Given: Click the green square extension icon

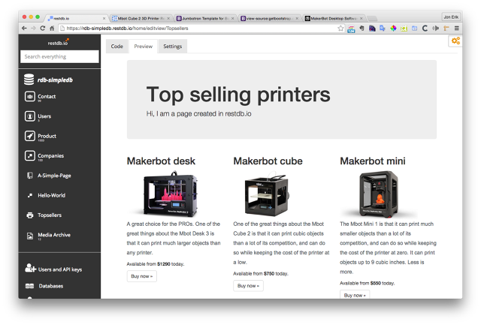Looking at the screenshot, I should (404, 29).
